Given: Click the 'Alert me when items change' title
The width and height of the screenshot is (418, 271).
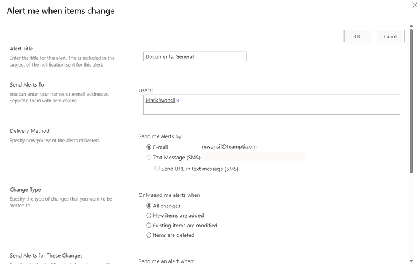Looking at the screenshot, I should tap(61, 11).
